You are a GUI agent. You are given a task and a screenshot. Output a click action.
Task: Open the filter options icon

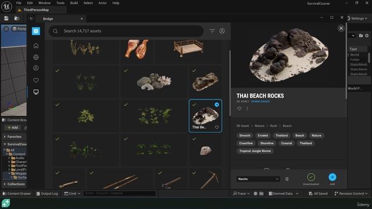click(x=212, y=31)
